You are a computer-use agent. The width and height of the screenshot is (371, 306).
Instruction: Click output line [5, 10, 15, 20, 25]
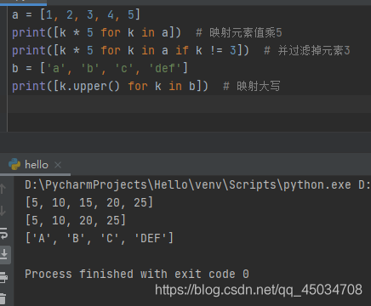[89, 203]
